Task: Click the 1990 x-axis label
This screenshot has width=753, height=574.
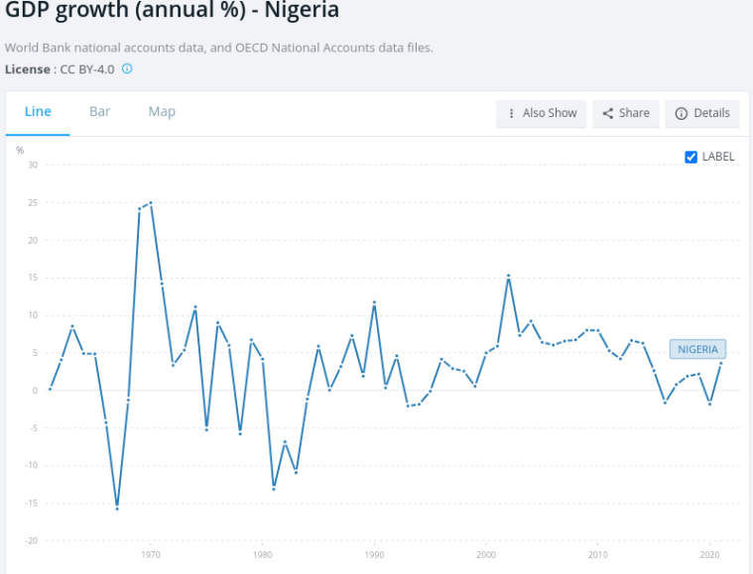Action: (374, 555)
